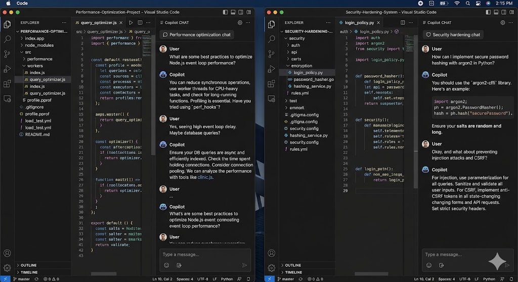Open macOS Control Center in menu bar
The height and width of the screenshot is (282, 518).
point(478,4)
